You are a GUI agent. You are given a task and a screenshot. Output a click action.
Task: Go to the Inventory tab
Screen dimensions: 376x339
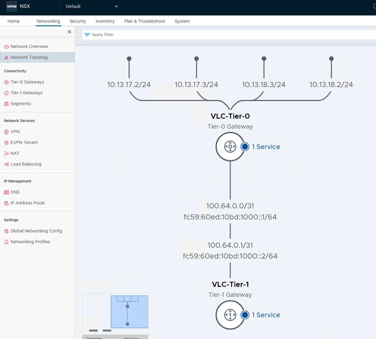point(105,21)
